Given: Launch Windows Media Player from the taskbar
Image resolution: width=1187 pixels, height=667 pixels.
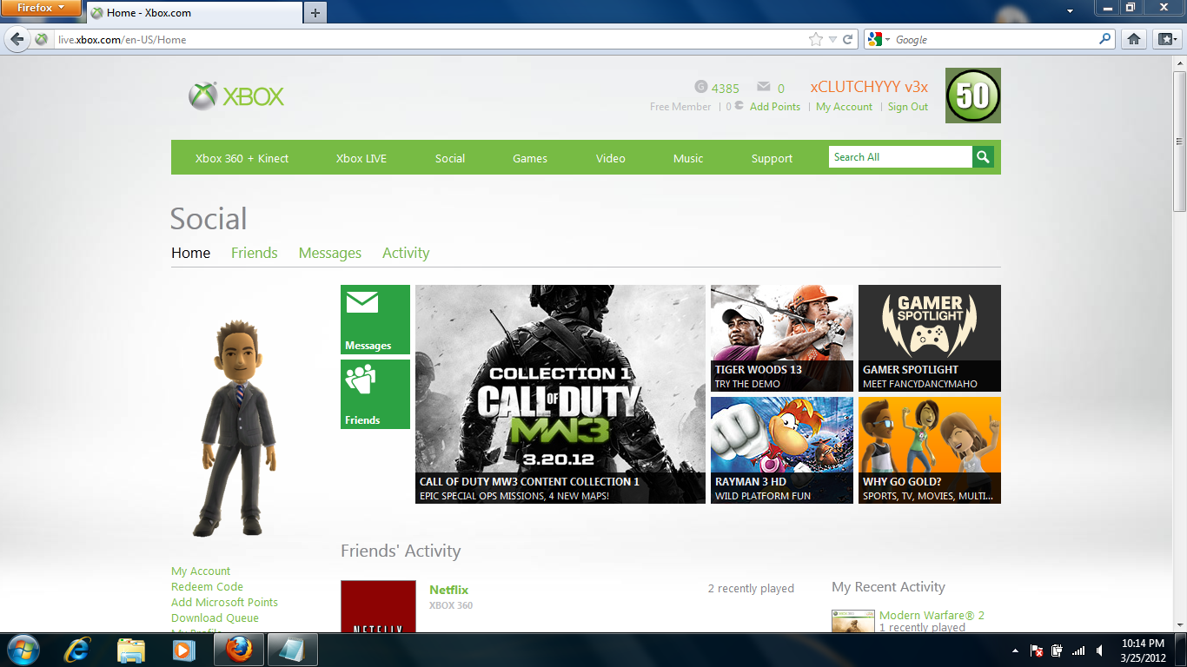Looking at the screenshot, I should tap(183, 650).
